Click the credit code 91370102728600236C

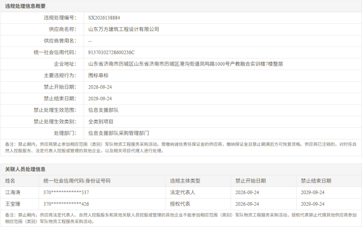111,52
